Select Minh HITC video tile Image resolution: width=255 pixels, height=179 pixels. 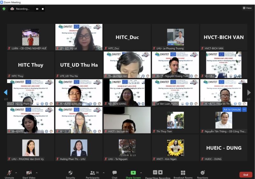[x=31, y=120]
